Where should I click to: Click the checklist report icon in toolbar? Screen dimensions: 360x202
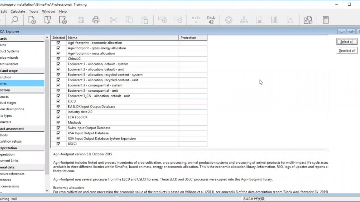coord(308,20)
